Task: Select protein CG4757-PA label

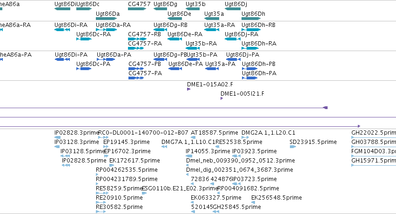Action: tap(145, 73)
